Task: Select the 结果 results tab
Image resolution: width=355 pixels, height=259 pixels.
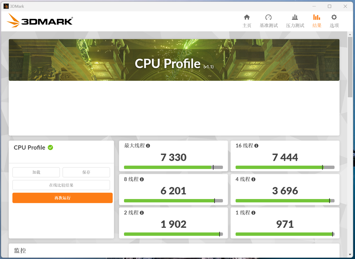Action: [x=317, y=21]
